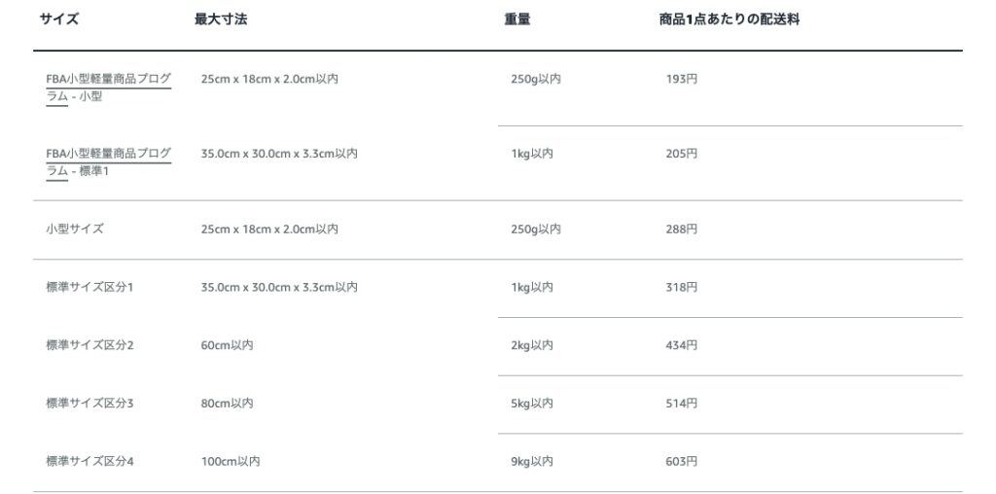Select the 標準サイズ区分1 row label

(x=89, y=288)
